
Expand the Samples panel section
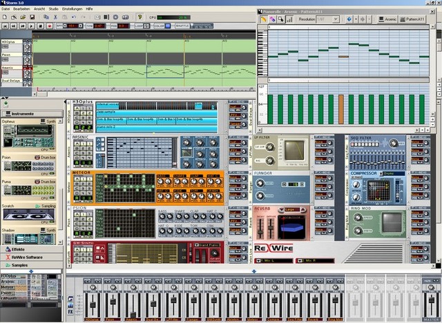click(32, 265)
